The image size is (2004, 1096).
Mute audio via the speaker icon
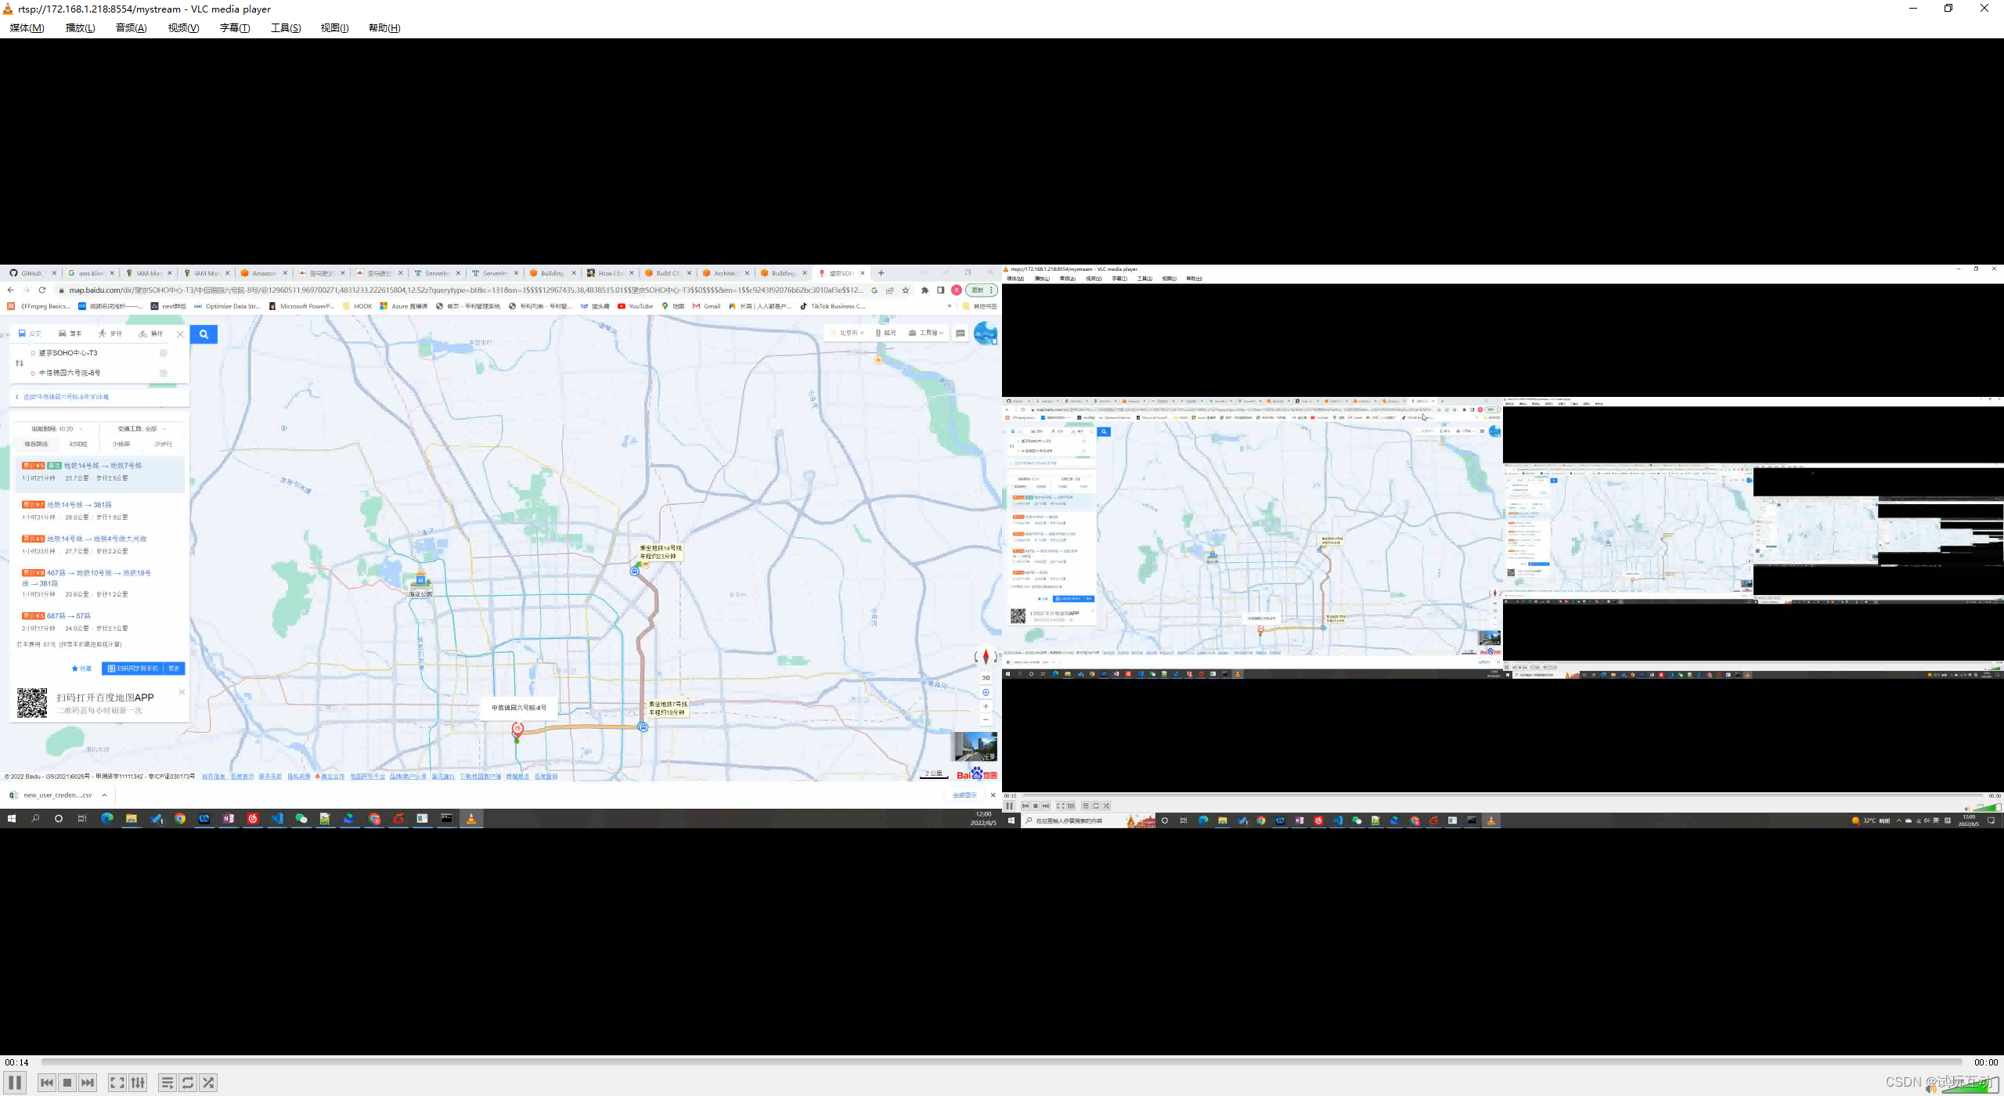pos(1930,1087)
